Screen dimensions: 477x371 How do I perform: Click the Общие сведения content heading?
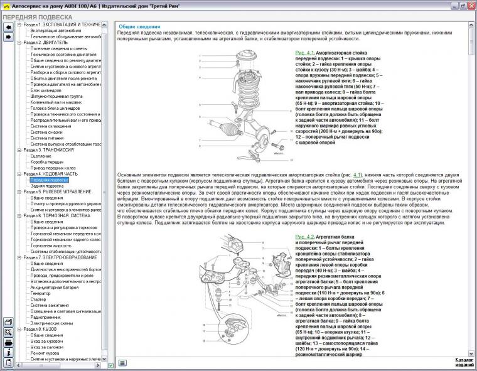pos(139,26)
